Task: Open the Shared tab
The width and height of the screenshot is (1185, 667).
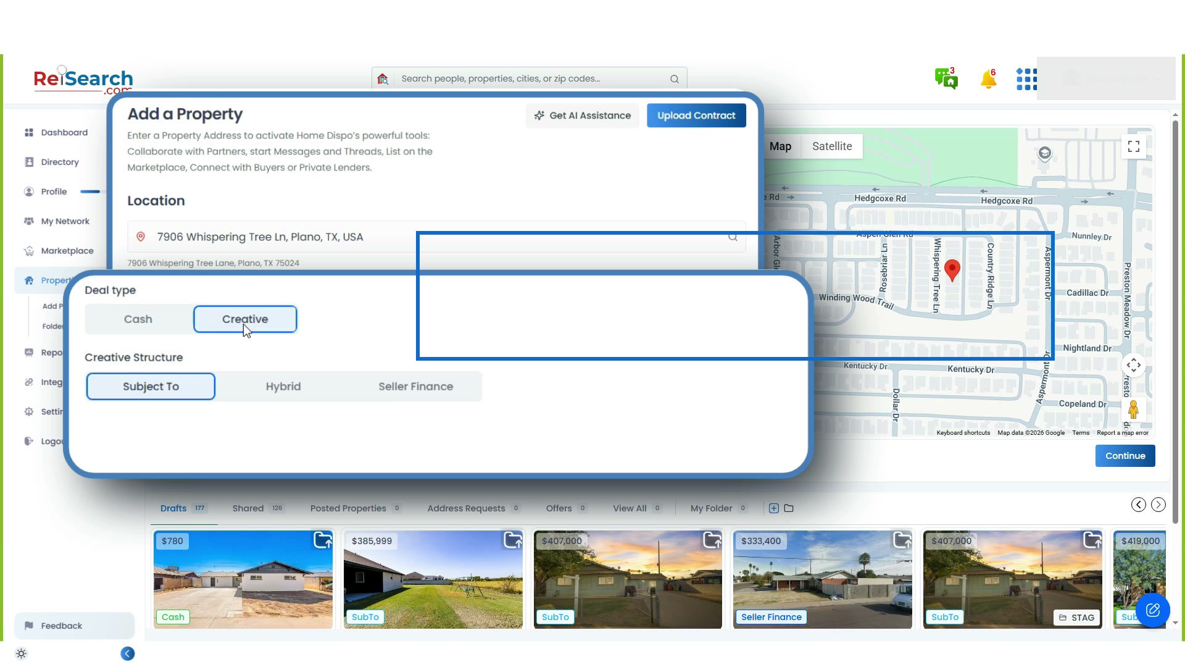Action: click(257, 508)
